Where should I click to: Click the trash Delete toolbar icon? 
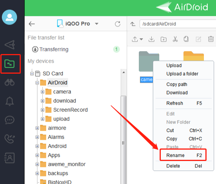pos(211,39)
